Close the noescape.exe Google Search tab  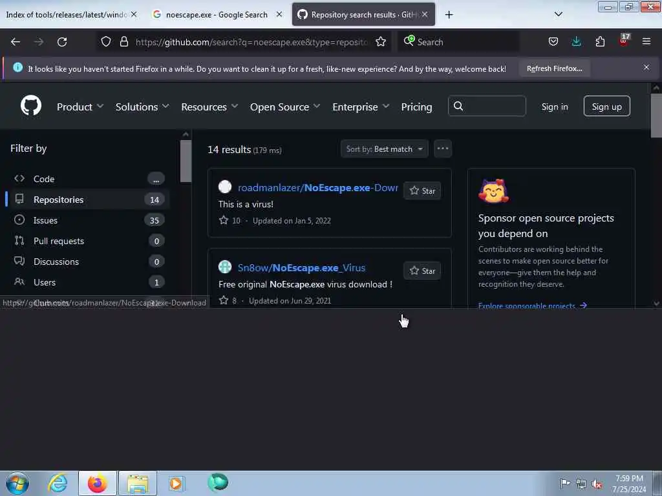pos(279,14)
